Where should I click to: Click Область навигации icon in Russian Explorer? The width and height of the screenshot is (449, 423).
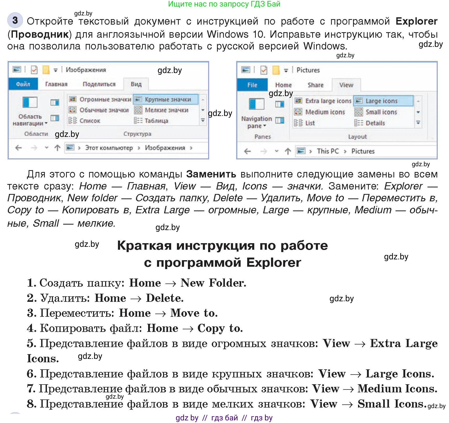[30, 103]
